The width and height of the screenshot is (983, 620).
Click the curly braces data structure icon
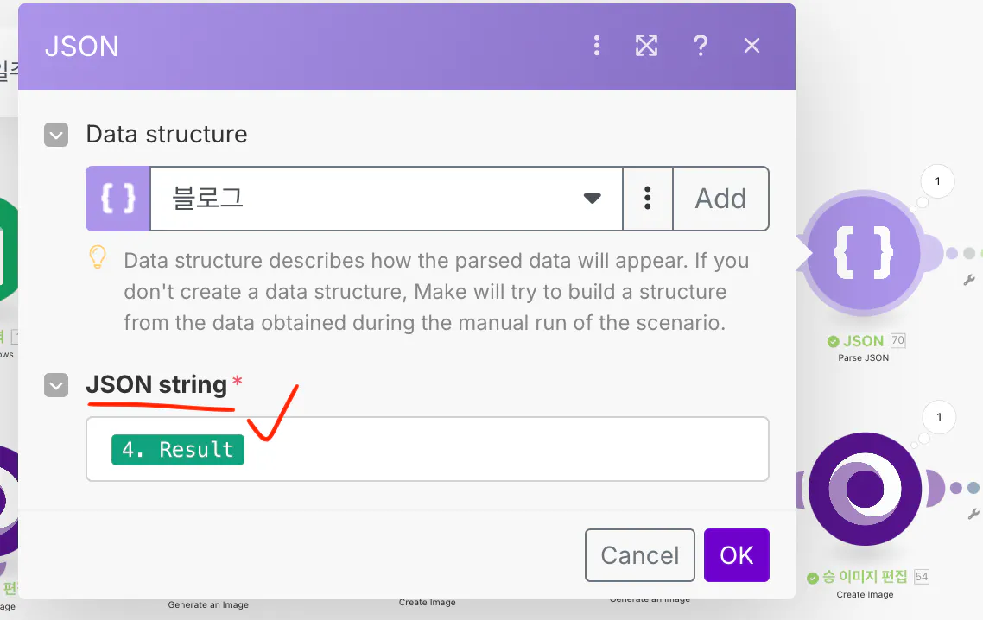click(118, 199)
